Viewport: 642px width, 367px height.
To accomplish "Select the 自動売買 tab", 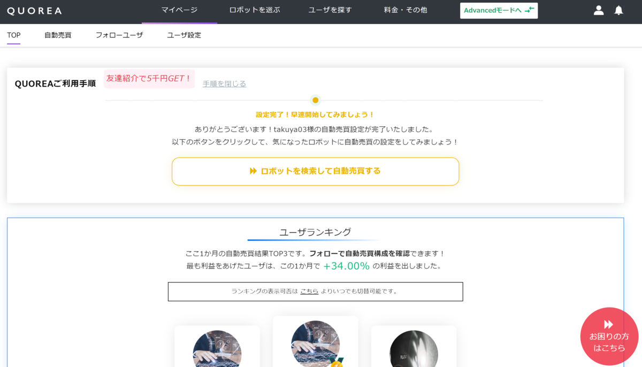I will [58, 35].
